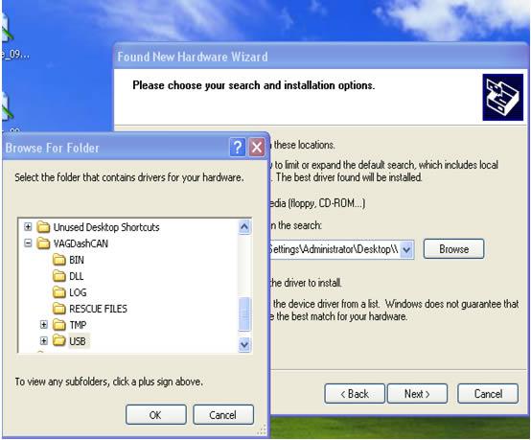Expand the TMP folder subtree

pyautogui.click(x=44, y=325)
